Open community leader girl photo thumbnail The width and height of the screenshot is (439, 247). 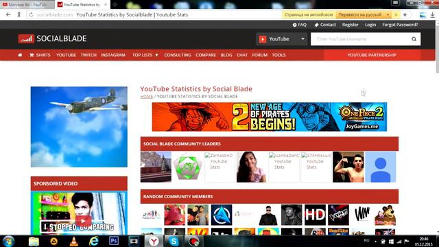point(252,167)
